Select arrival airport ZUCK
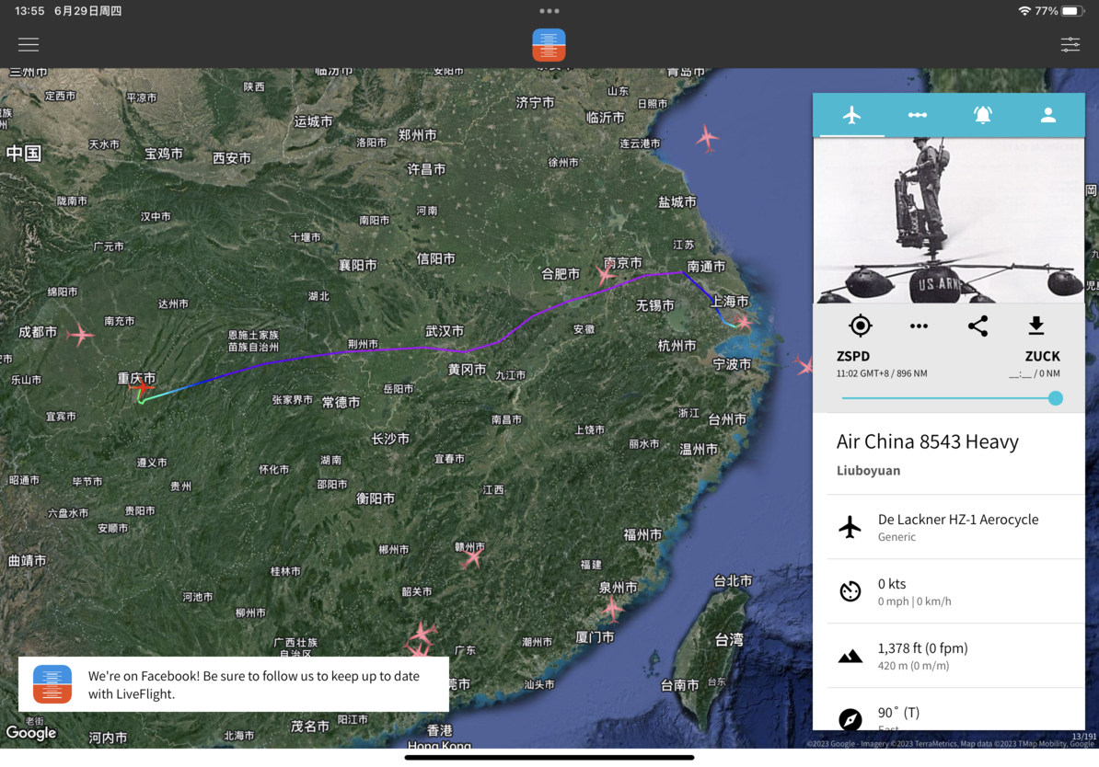Viewport: 1099px width, 767px height. (x=1042, y=356)
